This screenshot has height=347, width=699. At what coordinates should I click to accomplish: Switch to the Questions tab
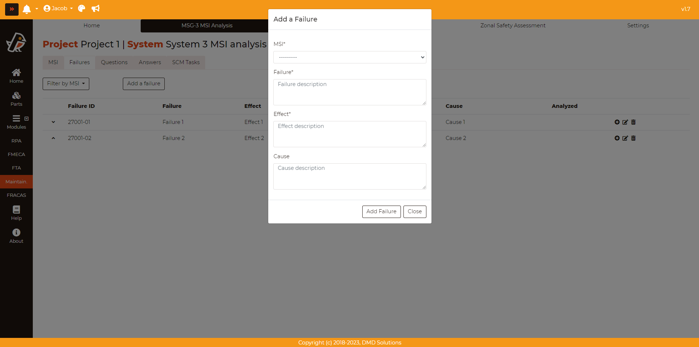click(x=114, y=62)
